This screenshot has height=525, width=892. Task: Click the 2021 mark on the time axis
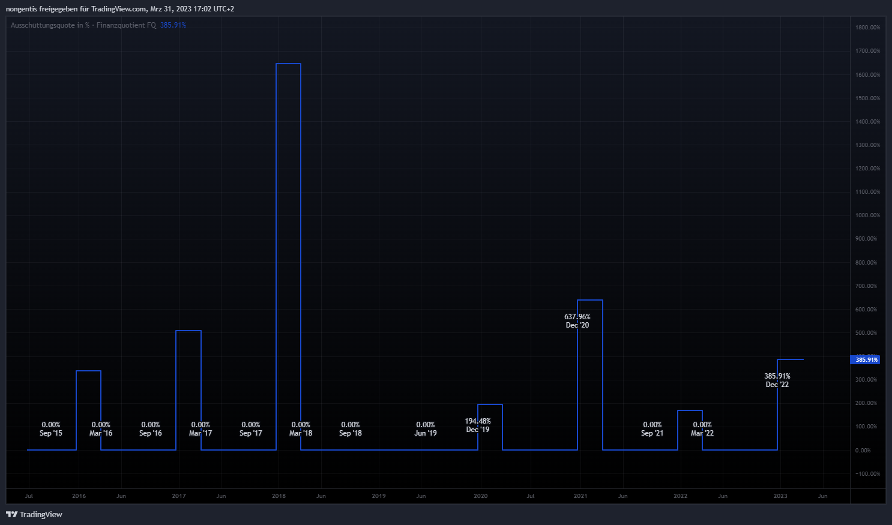580,496
